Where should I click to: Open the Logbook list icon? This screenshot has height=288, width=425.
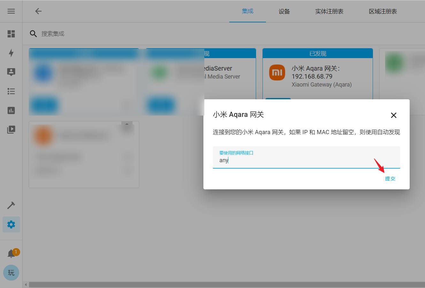coord(11,91)
